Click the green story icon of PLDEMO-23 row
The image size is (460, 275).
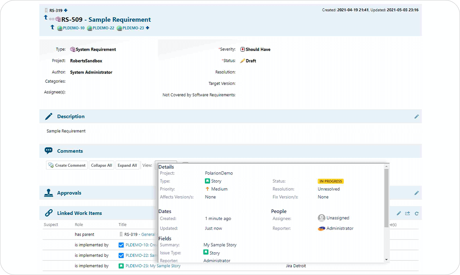coord(121,266)
